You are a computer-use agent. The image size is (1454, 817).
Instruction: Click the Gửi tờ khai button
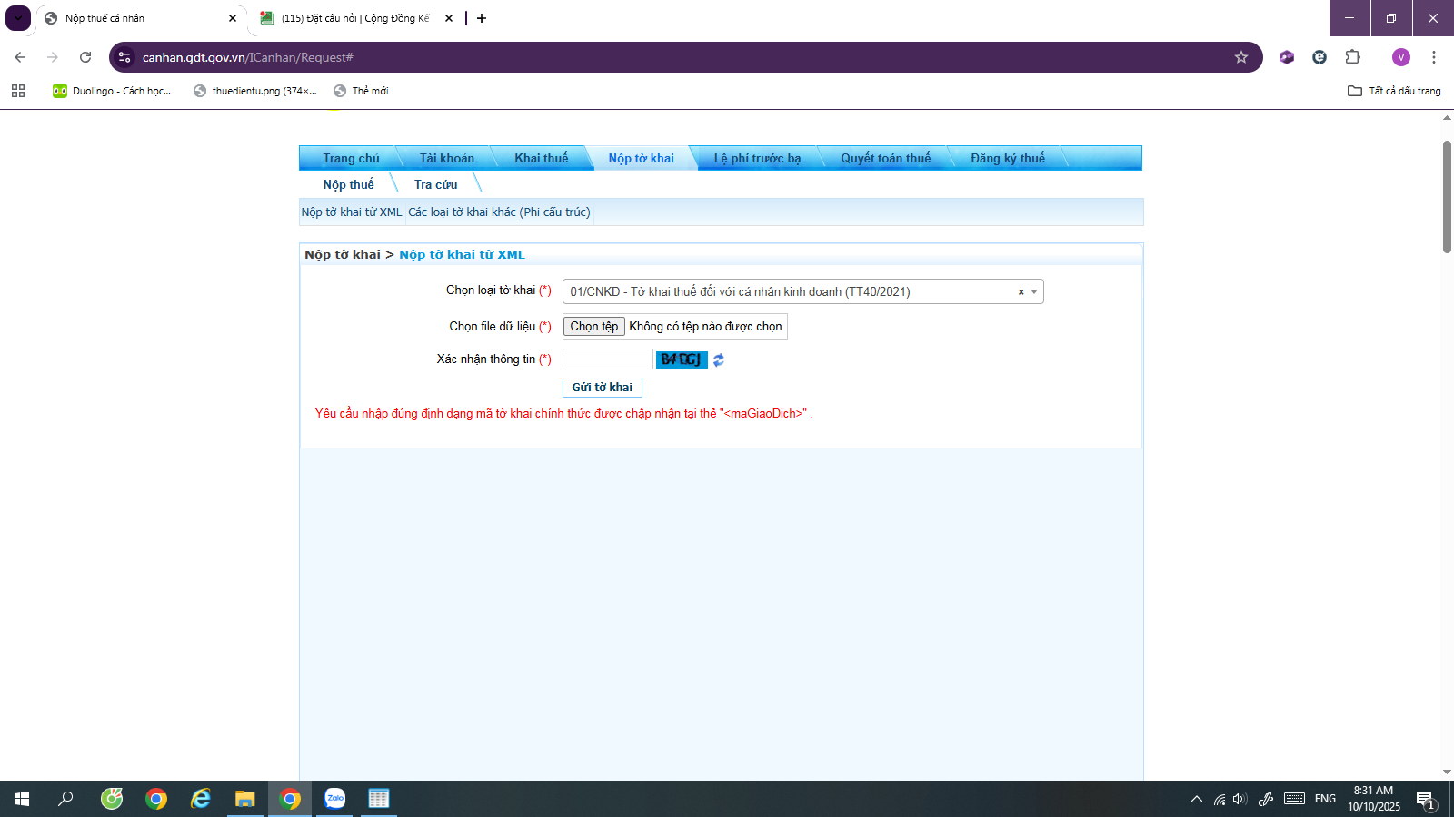point(602,388)
